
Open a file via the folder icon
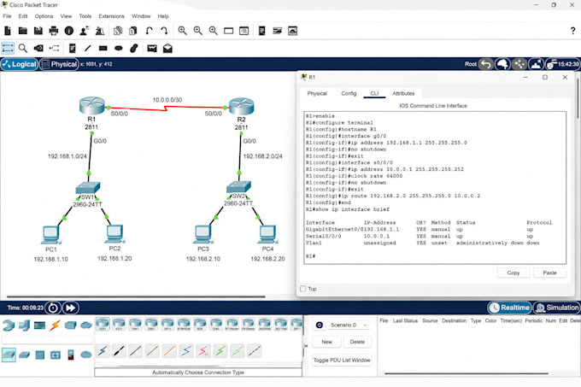[x=23, y=31]
